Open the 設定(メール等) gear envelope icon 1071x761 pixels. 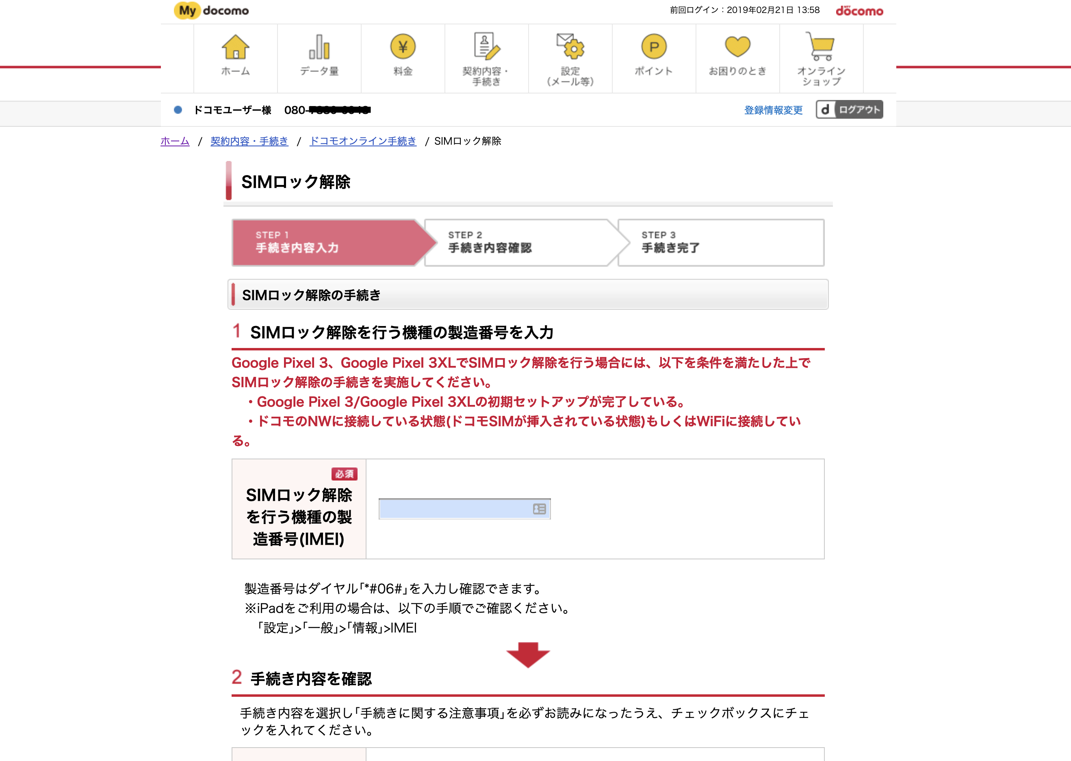tap(570, 46)
